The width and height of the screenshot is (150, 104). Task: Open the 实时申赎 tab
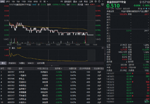(41, 63)
